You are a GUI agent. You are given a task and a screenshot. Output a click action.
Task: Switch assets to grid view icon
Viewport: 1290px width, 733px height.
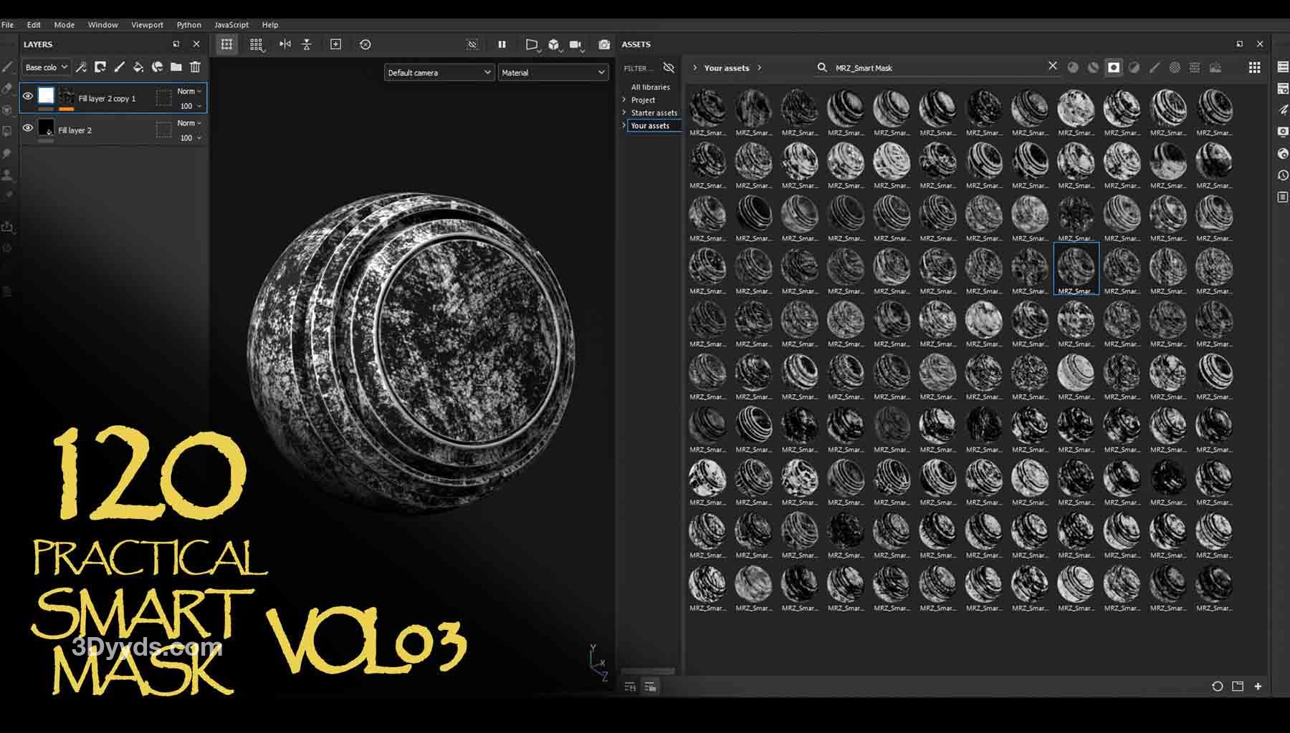coord(1254,67)
